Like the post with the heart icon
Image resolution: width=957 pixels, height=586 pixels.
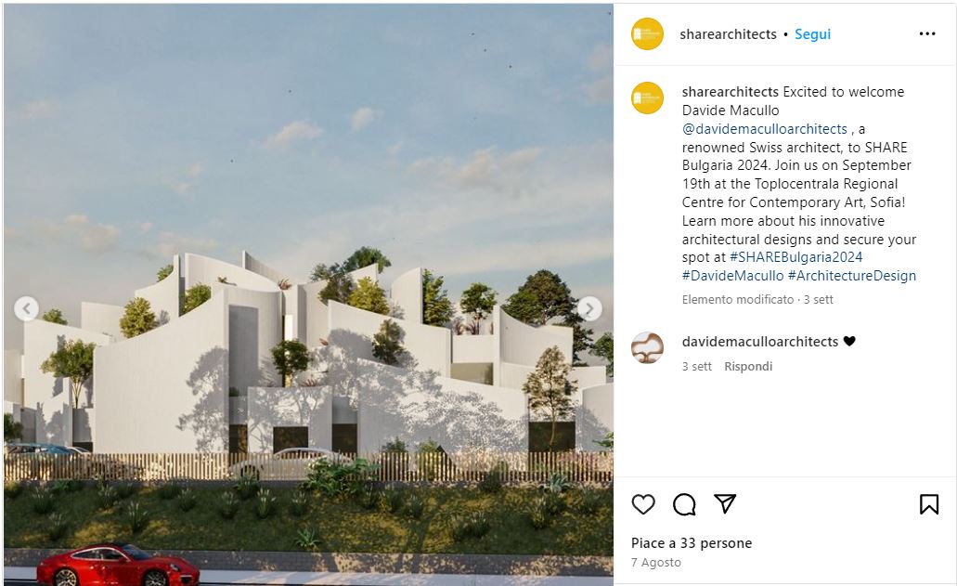tap(643, 504)
